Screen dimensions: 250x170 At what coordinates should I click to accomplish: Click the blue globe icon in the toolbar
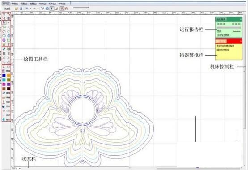coord(47,8)
